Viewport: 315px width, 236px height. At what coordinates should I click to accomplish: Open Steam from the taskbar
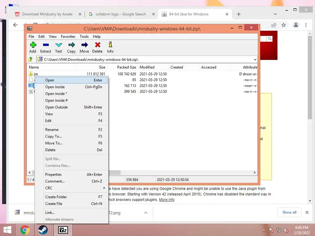[x=43, y=230]
